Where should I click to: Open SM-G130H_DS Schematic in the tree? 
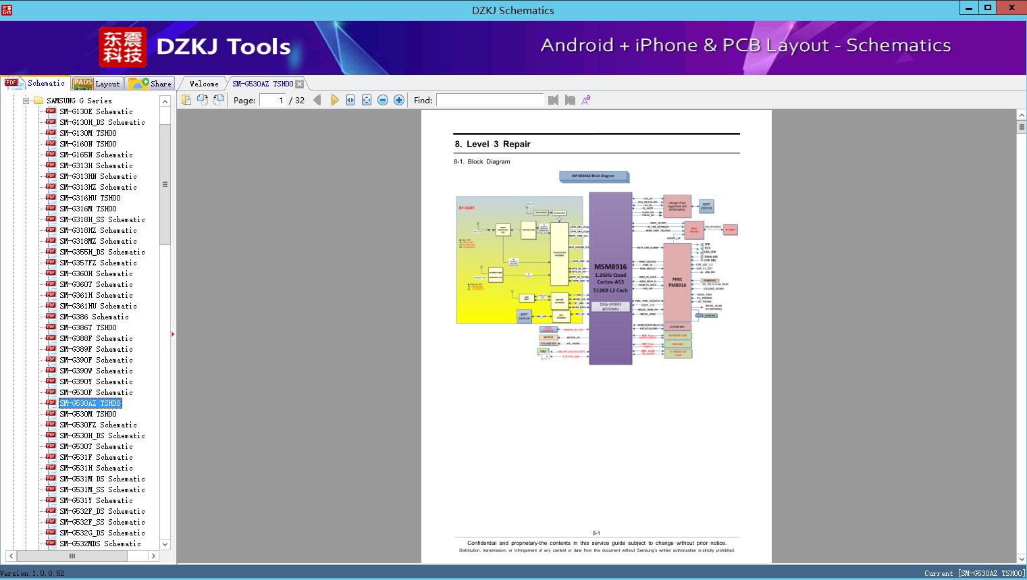point(102,122)
